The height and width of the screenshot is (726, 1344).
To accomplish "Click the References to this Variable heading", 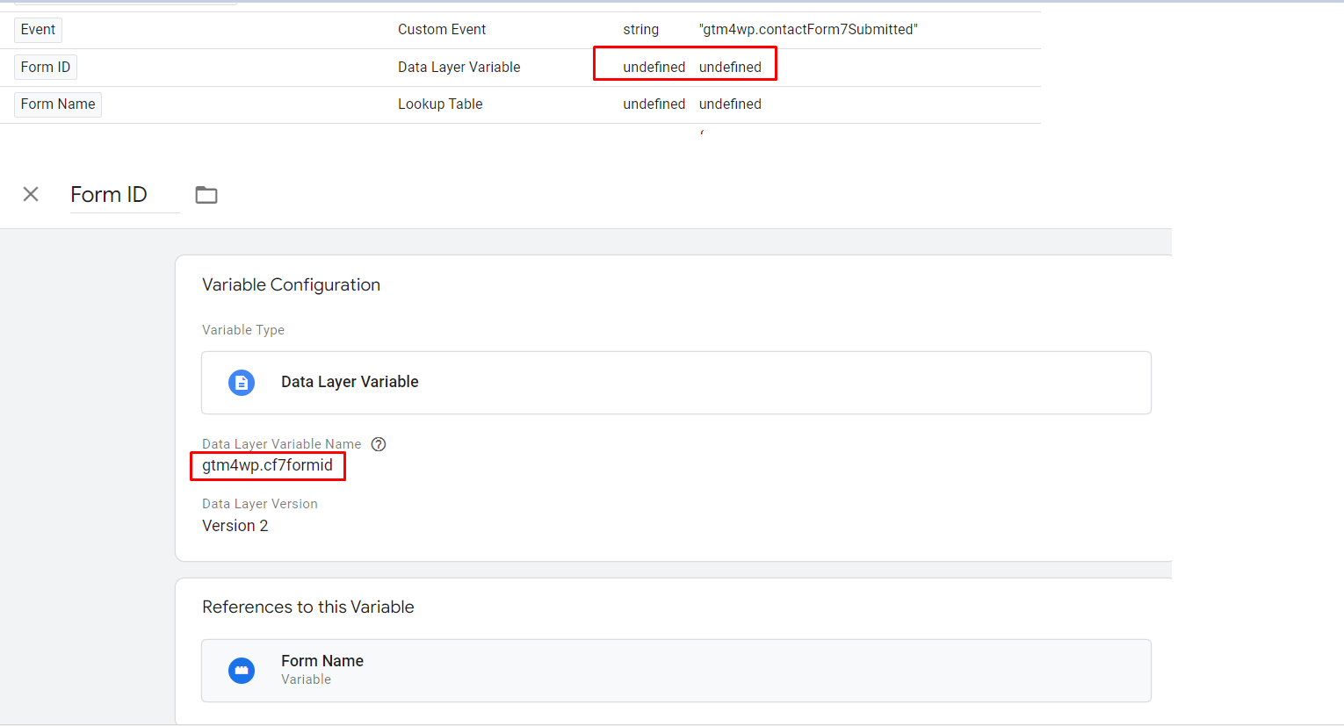I will (308, 607).
